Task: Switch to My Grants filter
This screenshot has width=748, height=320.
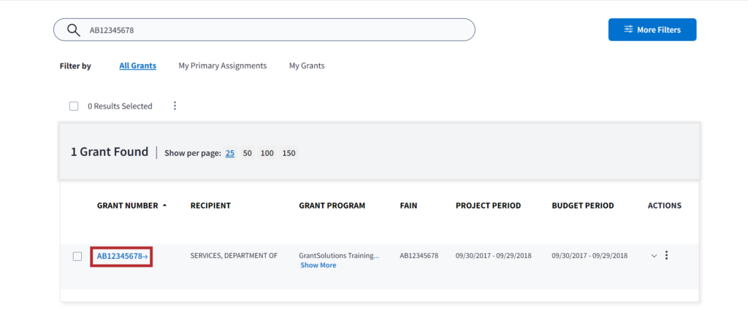Action: 307,66
